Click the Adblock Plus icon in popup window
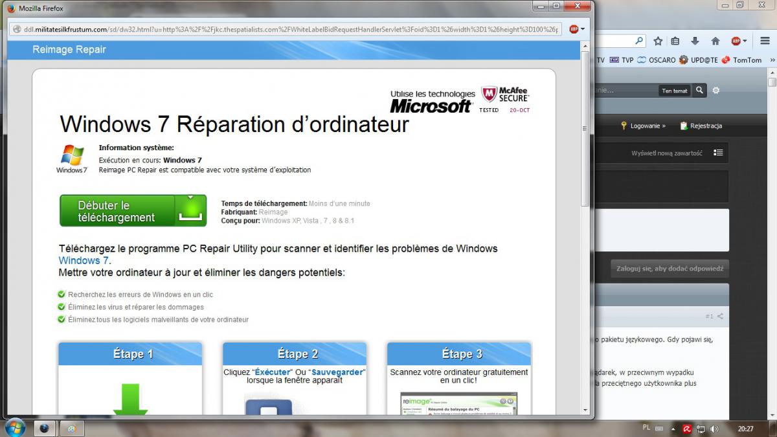This screenshot has height=437, width=777. (x=574, y=29)
